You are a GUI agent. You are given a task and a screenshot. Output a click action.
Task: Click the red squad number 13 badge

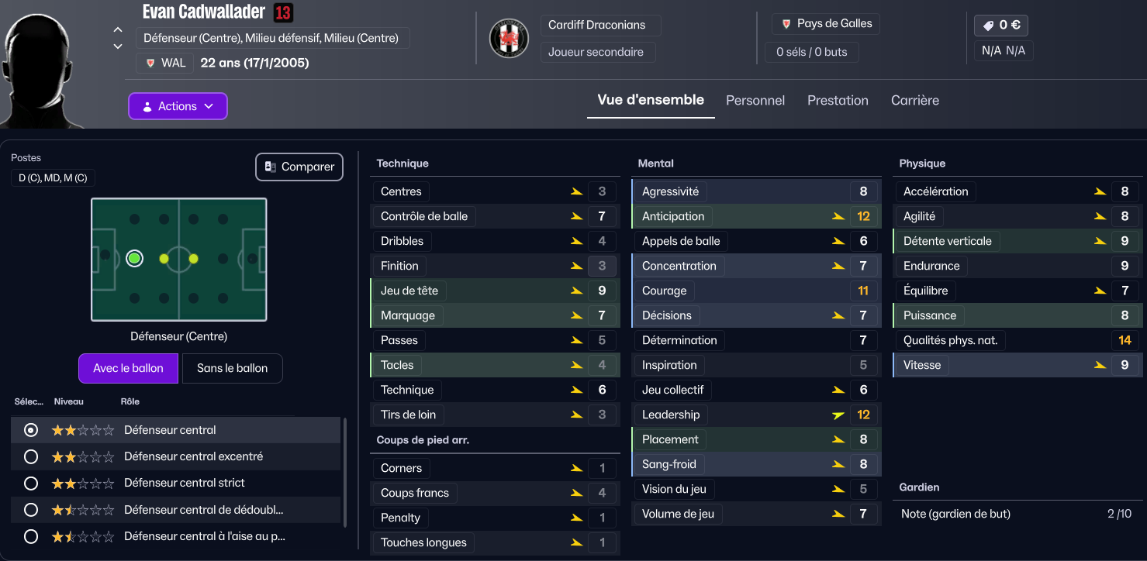point(283,12)
